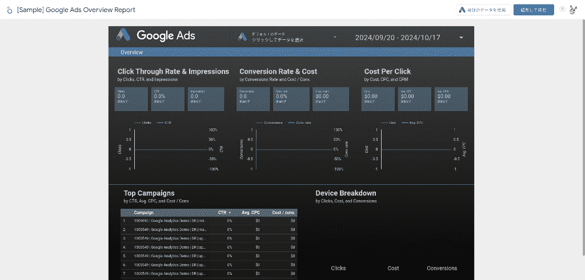Click the Campaign column header
This screenshot has height=280, width=585.
click(x=143, y=212)
